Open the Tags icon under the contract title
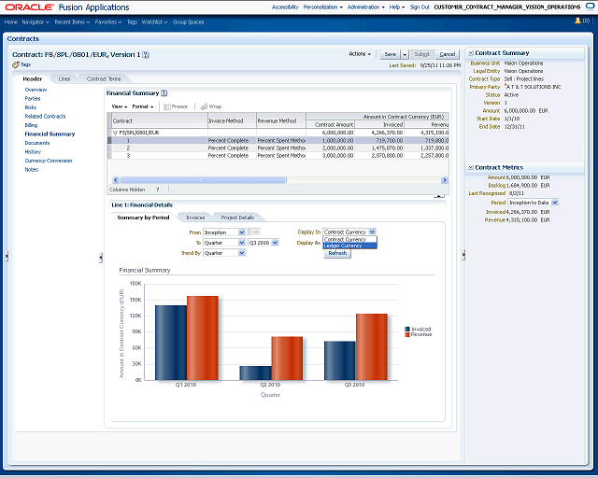Screen dimensions: 598x478 pos(16,64)
